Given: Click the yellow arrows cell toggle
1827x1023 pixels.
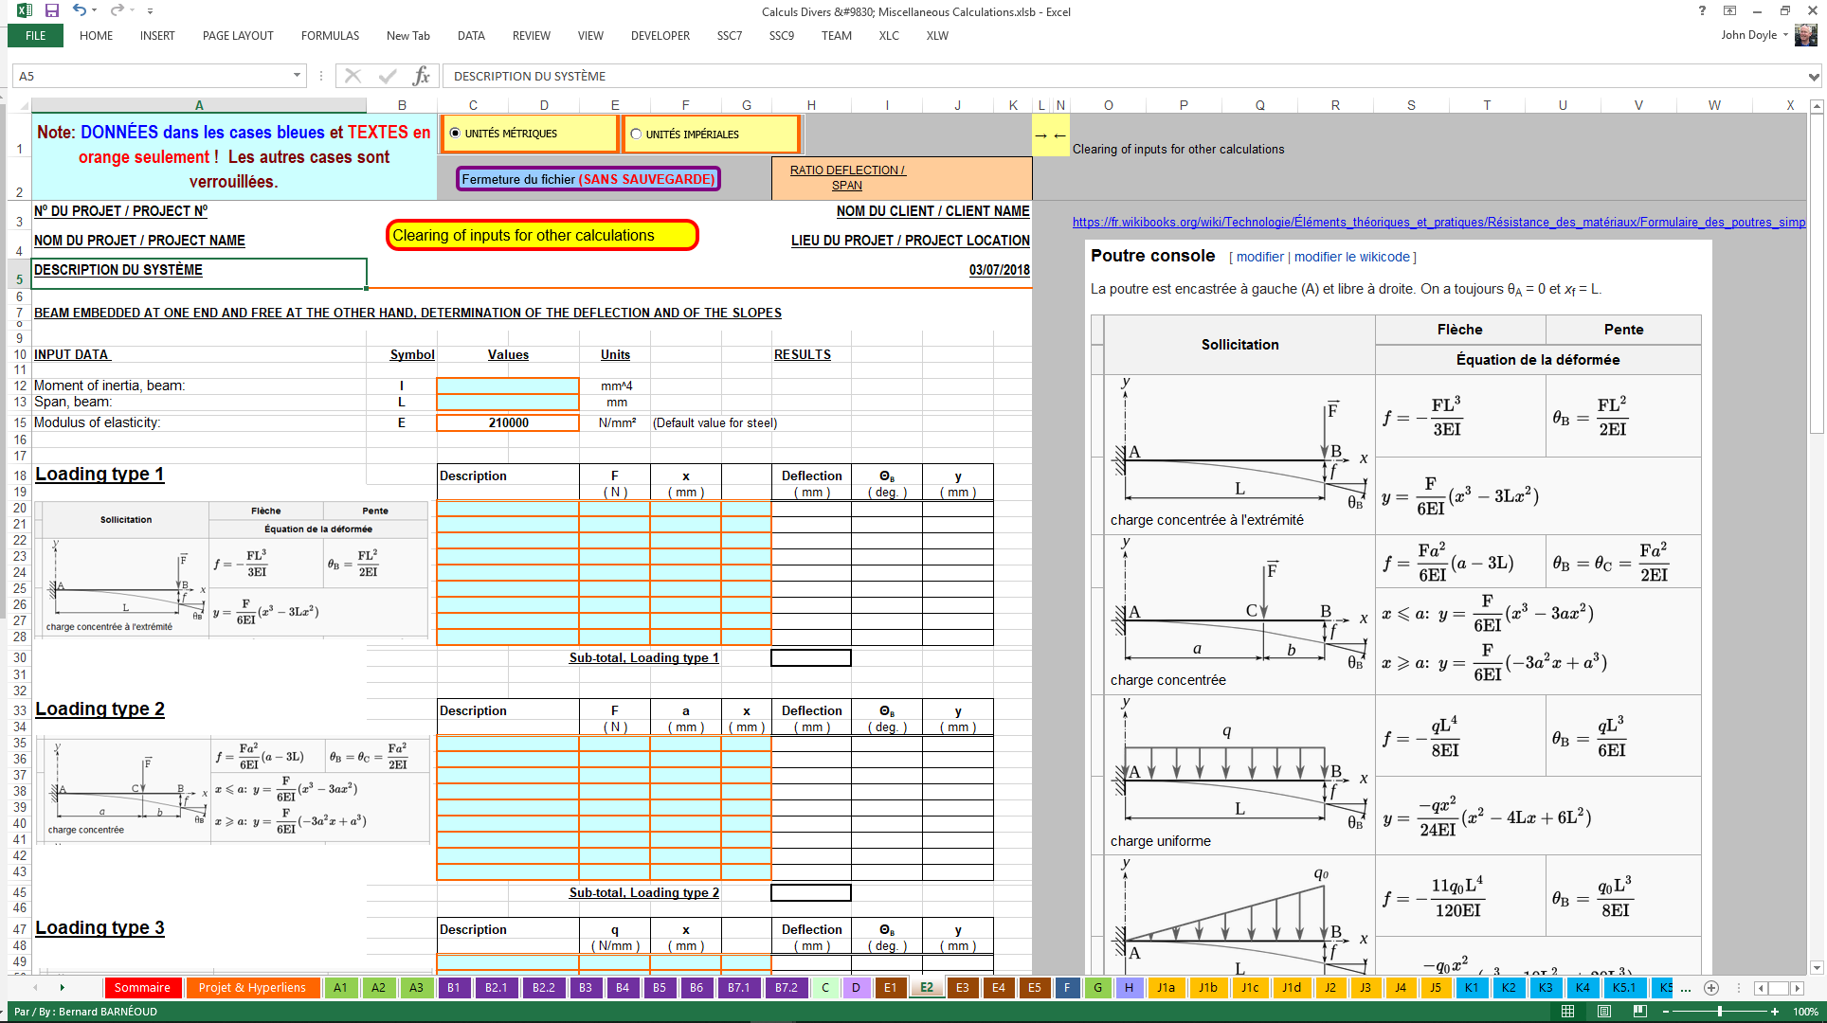Looking at the screenshot, I should pos(1050,135).
